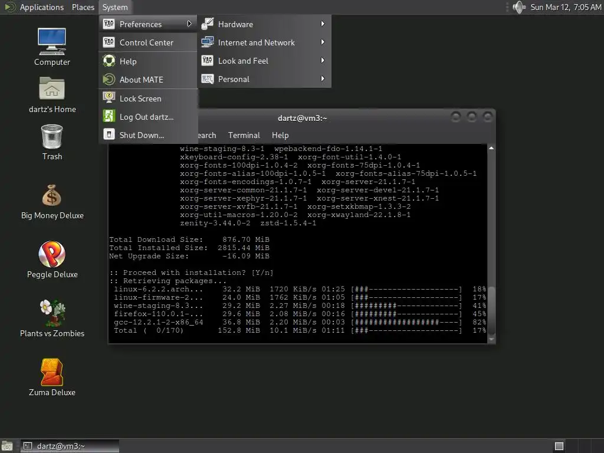Click the Net Upgrade Size line
This screenshot has width=604, height=453.
[x=189, y=256]
